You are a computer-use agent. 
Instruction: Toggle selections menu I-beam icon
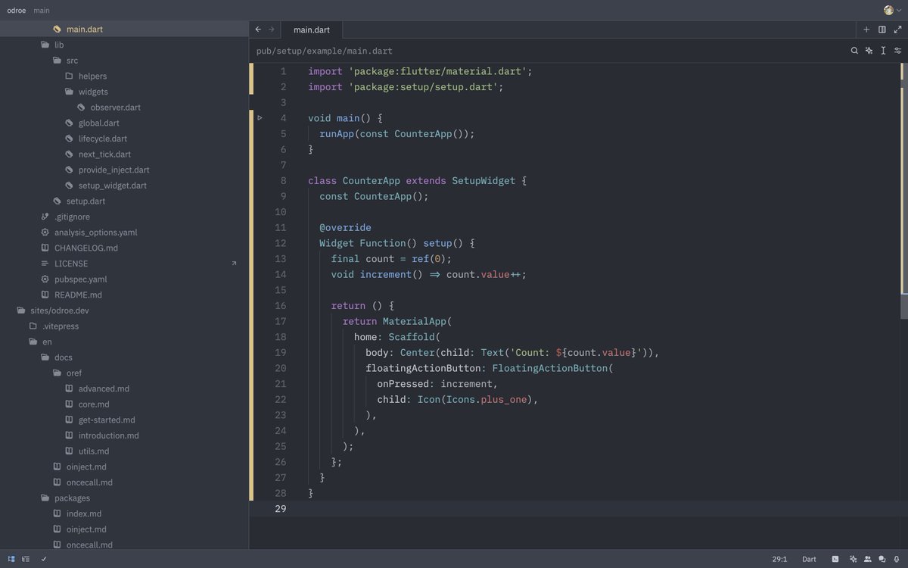pyautogui.click(x=883, y=51)
